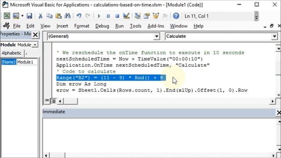Open the Insert menu
This screenshot has height=158, width=281.
pos(62,26)
